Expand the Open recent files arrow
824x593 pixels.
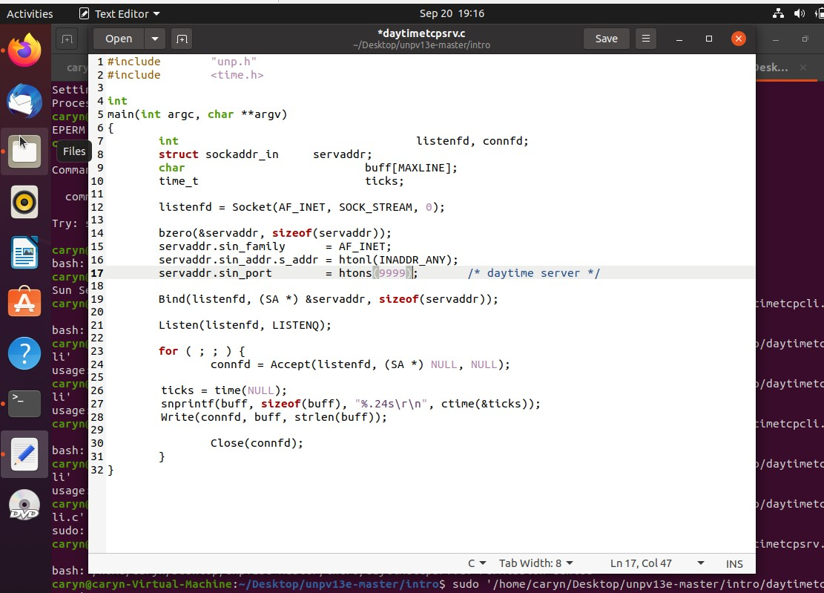(x=155, y=39)
